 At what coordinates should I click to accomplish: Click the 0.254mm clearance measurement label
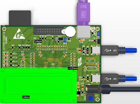pyautogui.click(x=73, y=68)
